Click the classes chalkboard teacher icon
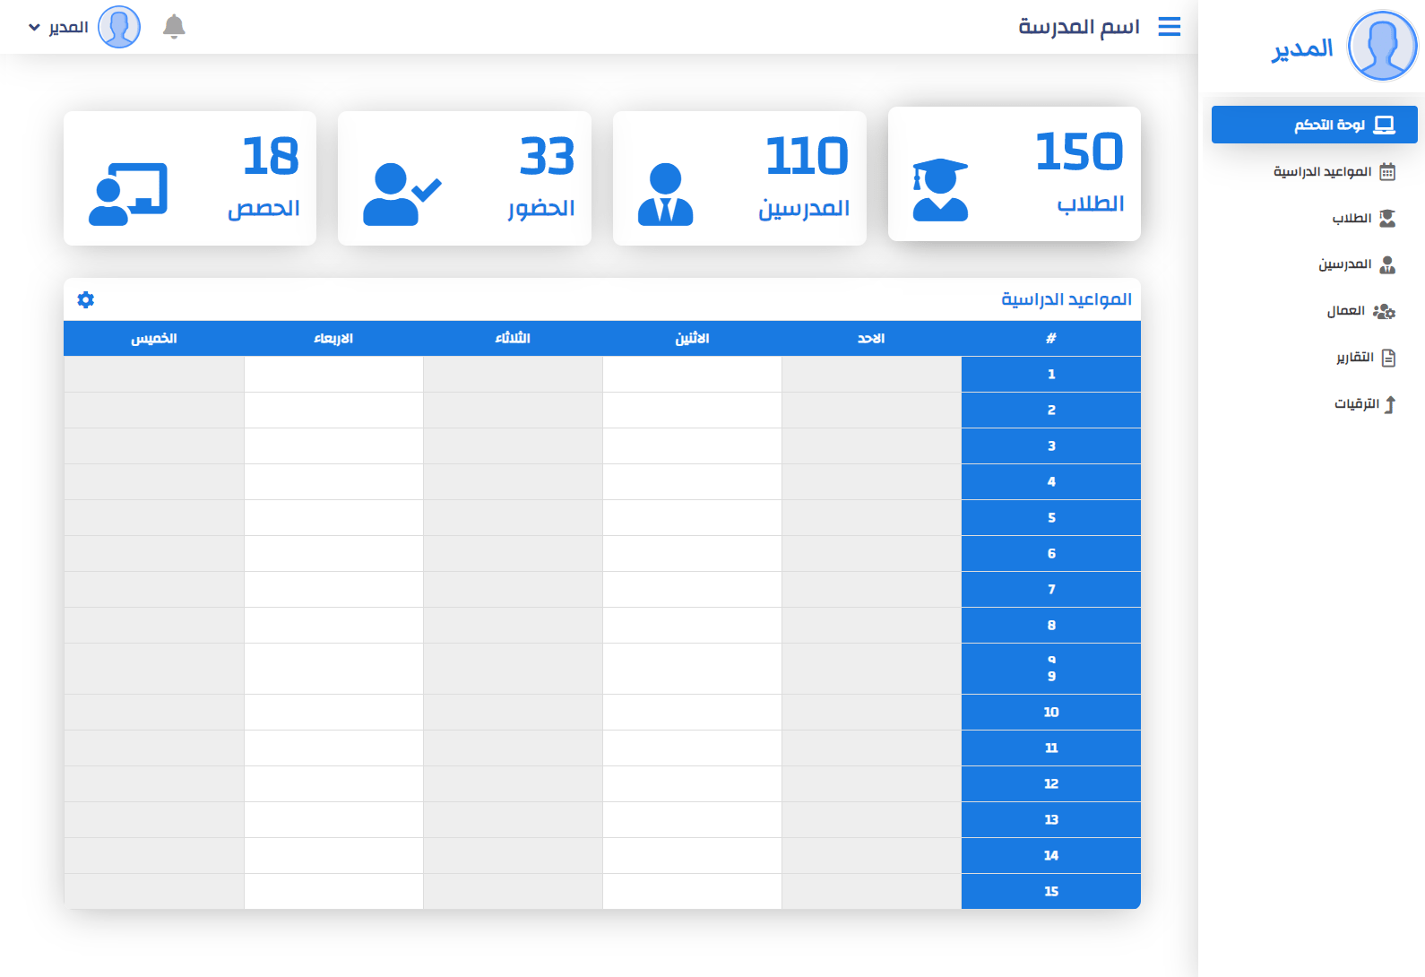This screenshot has height=977, width=1425. click(128, 195)
